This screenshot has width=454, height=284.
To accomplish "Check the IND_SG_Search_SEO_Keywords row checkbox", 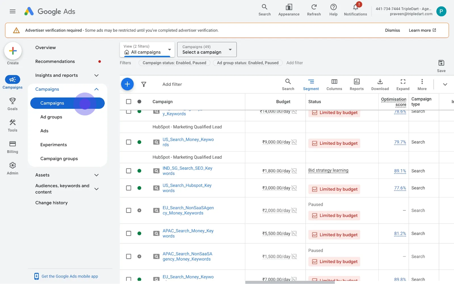I will pos(129,171).
